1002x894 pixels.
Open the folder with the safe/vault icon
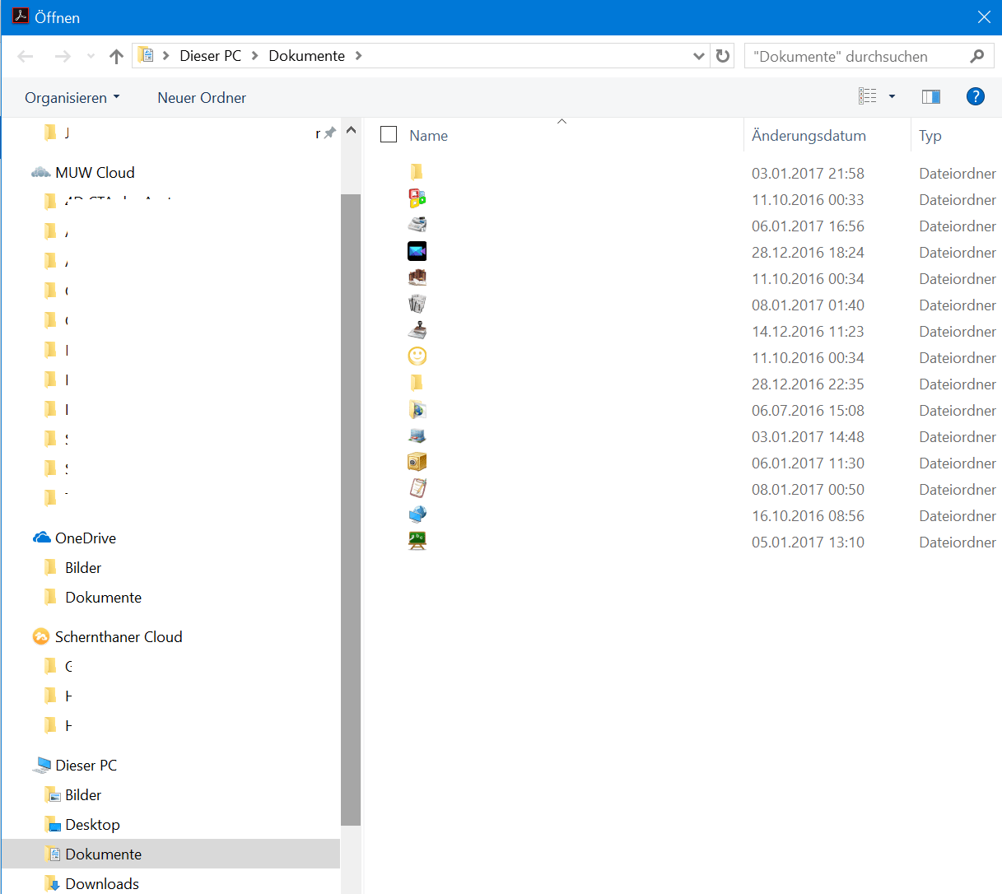(417, 461)
